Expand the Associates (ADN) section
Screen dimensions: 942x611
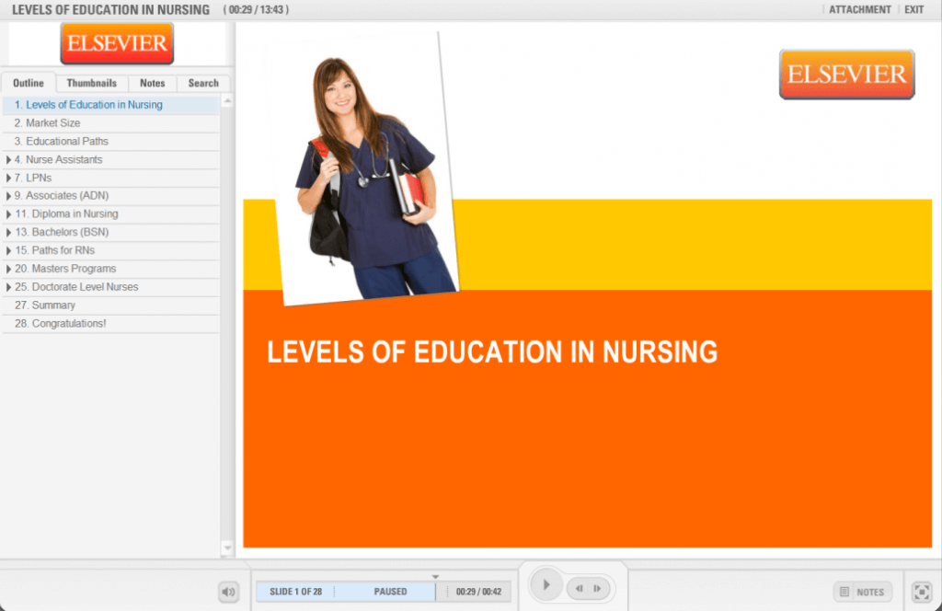pos(8,196)
